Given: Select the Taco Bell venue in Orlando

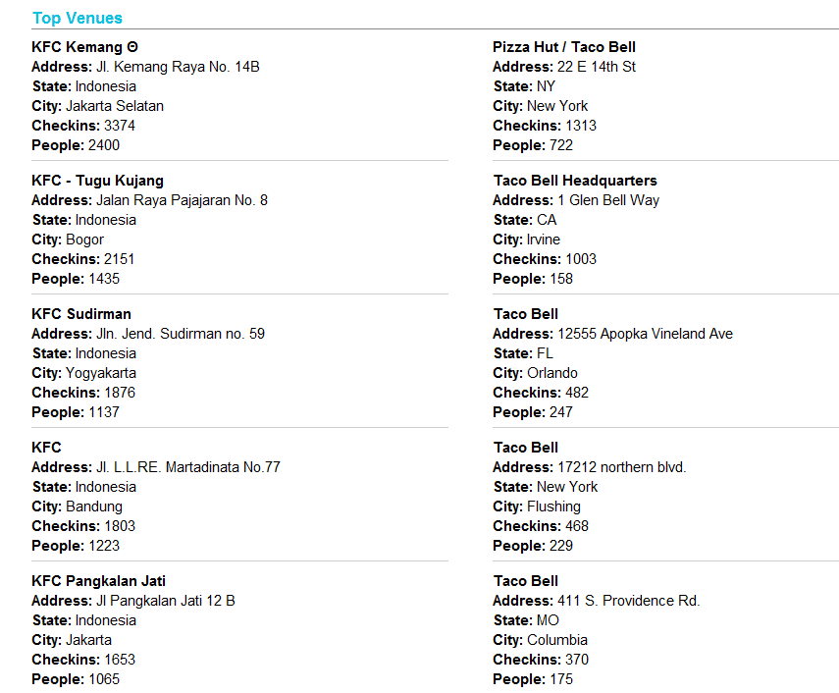Looking at the screenshot, I should coord(526,314).
